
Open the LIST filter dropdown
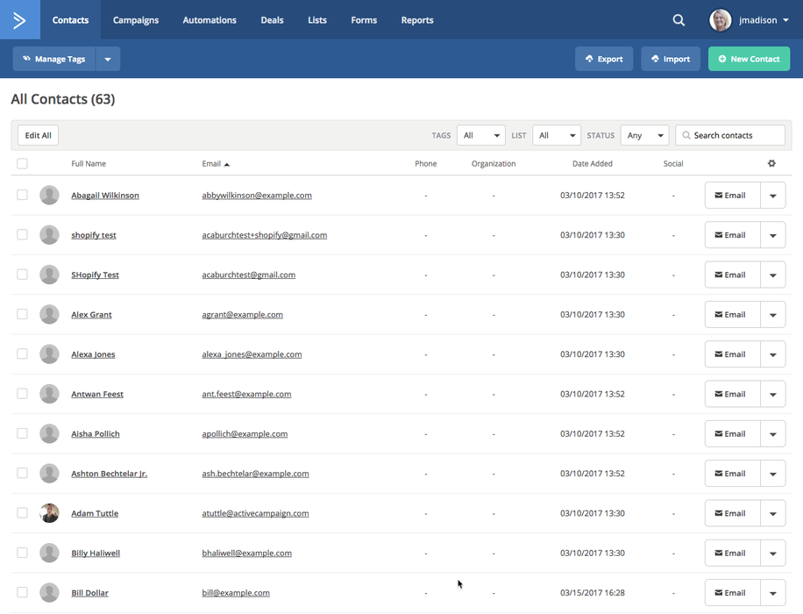click(557, 135)
